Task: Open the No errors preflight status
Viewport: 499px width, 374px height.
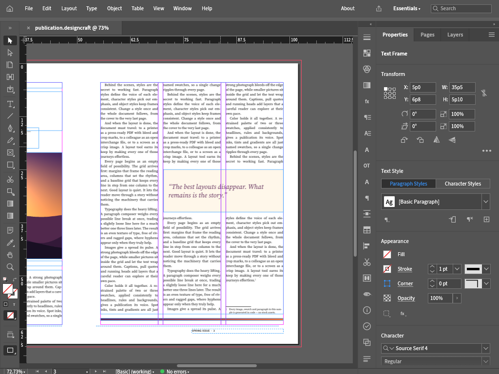Action: pyautogui.click(x=174, y=372)
